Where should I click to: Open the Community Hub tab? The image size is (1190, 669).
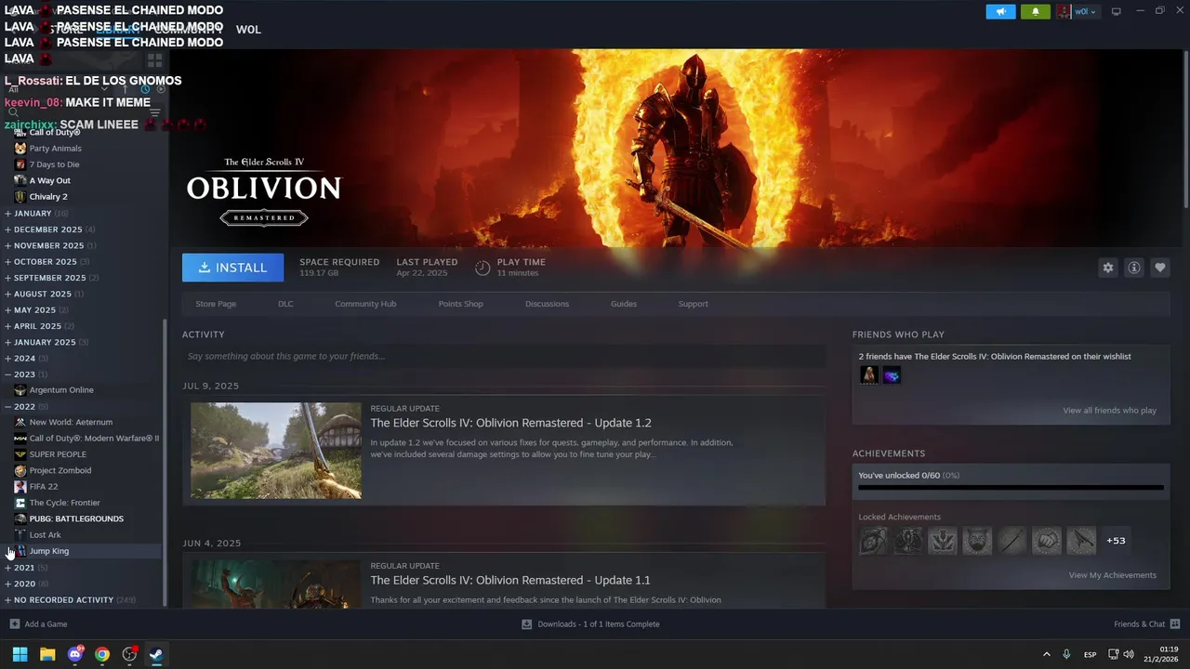(x=365, y=304)
